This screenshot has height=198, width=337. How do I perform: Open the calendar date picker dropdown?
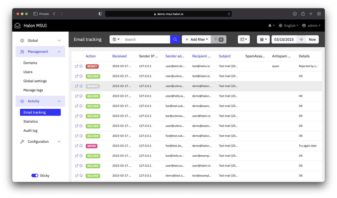coord(263,39)
